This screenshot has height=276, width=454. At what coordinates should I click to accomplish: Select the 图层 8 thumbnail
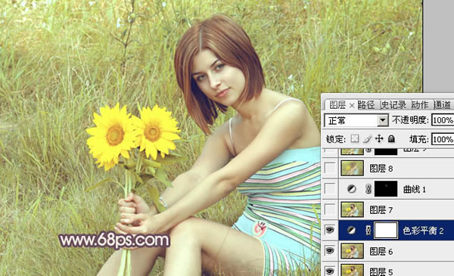(353, 168)
